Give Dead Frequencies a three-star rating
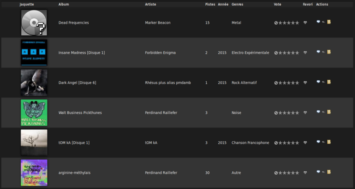 point(289,23)
